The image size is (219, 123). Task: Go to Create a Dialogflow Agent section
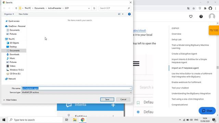pyautogui.click(x=184, y=54)
